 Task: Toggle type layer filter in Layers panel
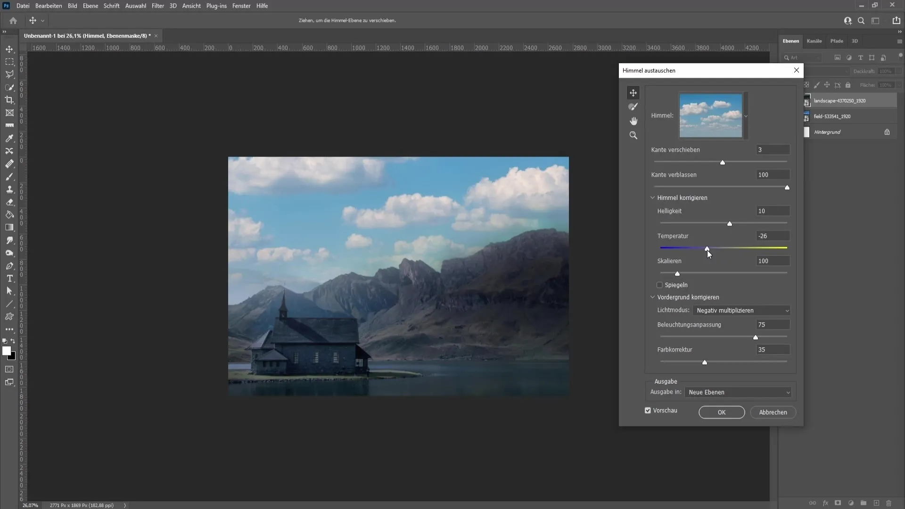[x=860, y=57]
